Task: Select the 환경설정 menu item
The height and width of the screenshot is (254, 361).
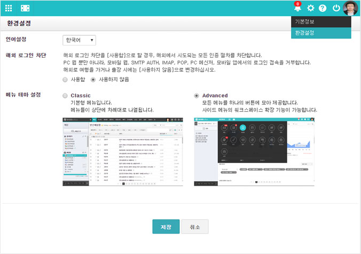Action: pyautogui.click(x=321, y=33)
